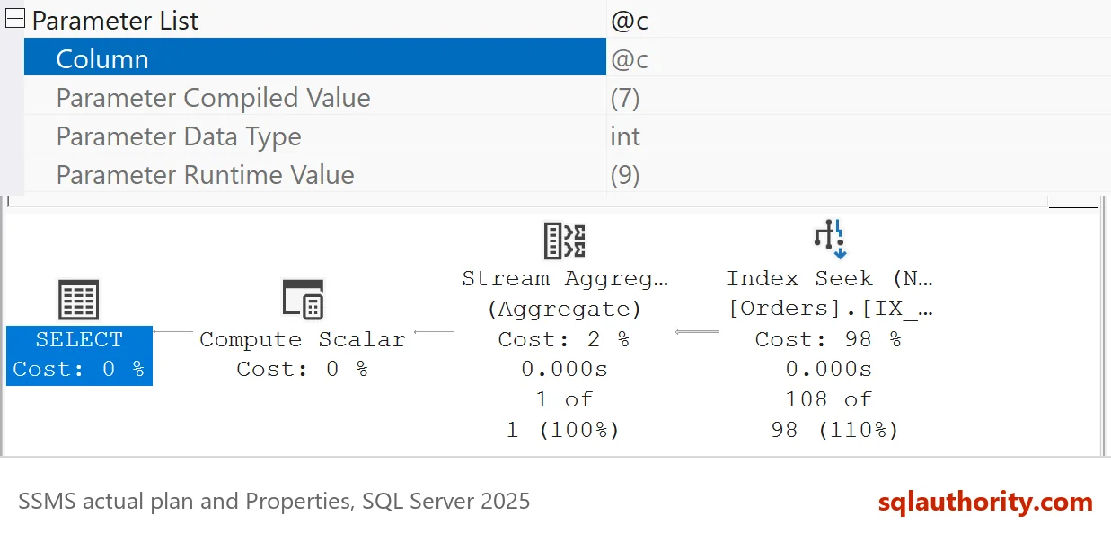The height and width of the screenshot is (542, 1111).
Task: Click the Parameter Compiled Value label
Action: coord(213,98)
